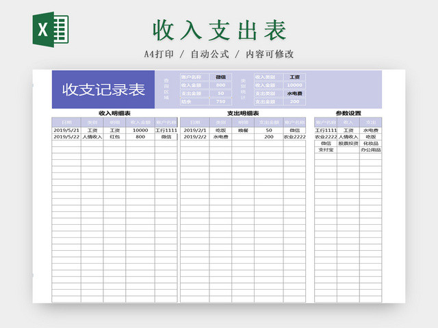Viewport: 438px width, 328px height.
Task: Click 人情收入 category cell in income table
Action: (x=92, y=137)
